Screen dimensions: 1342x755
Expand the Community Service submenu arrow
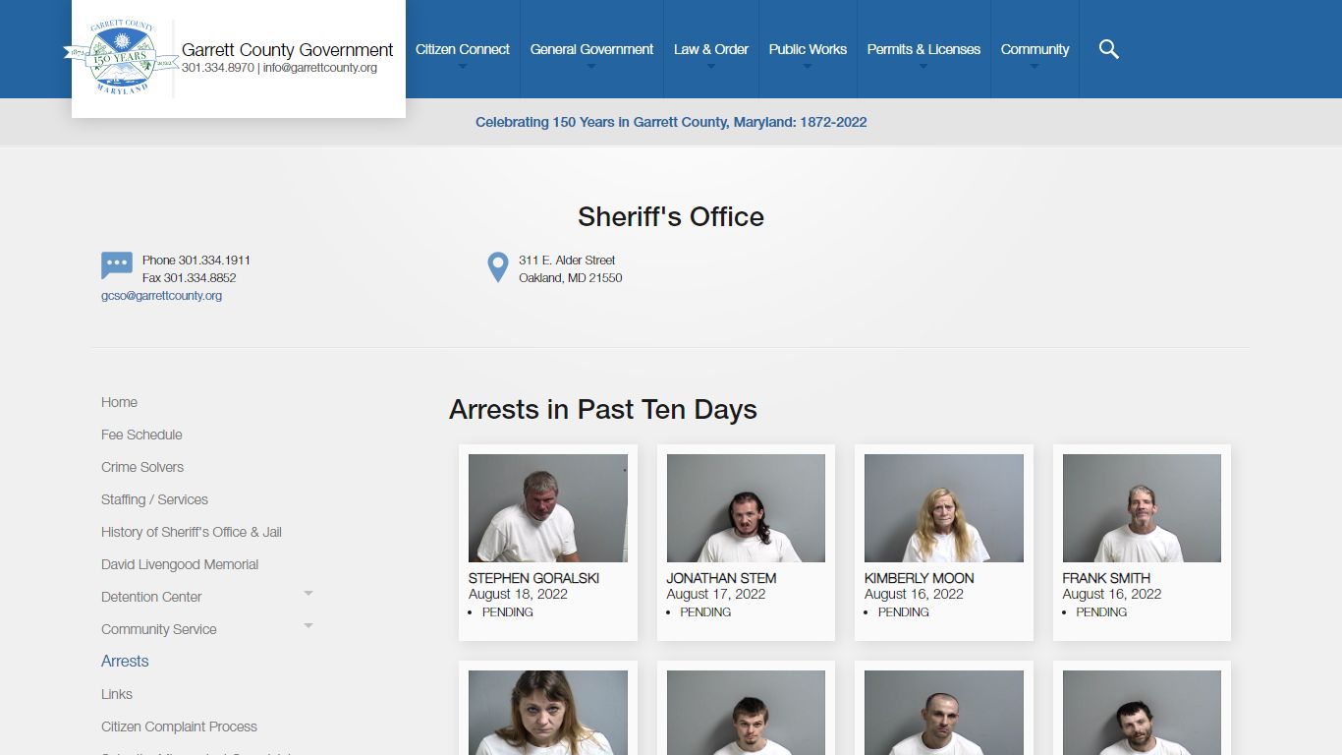click(308, 625)
